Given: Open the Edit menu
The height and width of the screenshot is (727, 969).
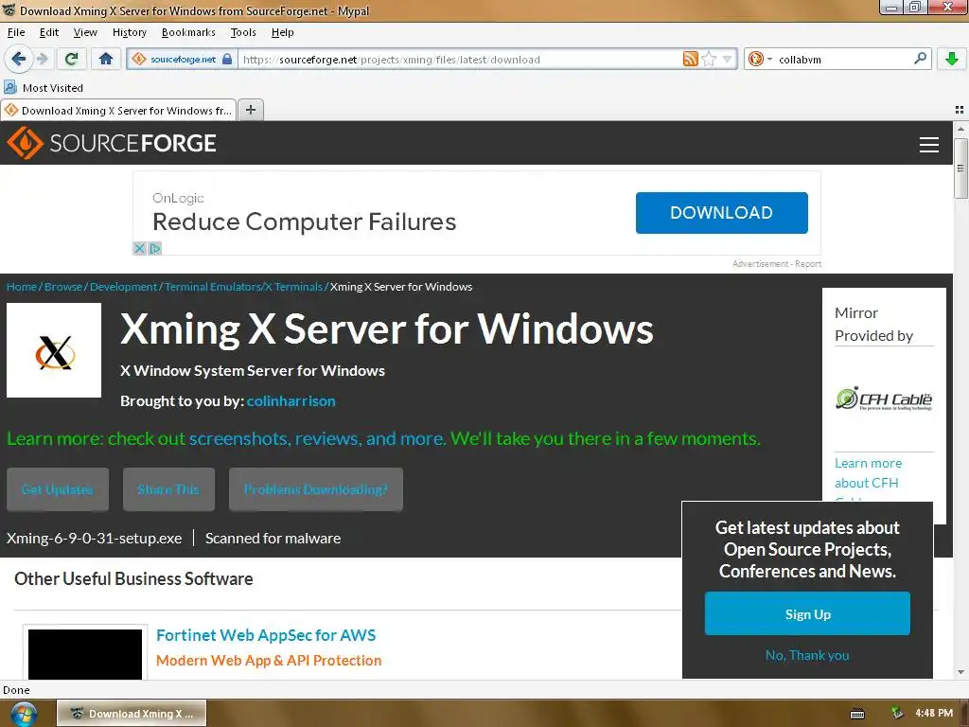Looking at the screenshot, I should pos(49,32).
